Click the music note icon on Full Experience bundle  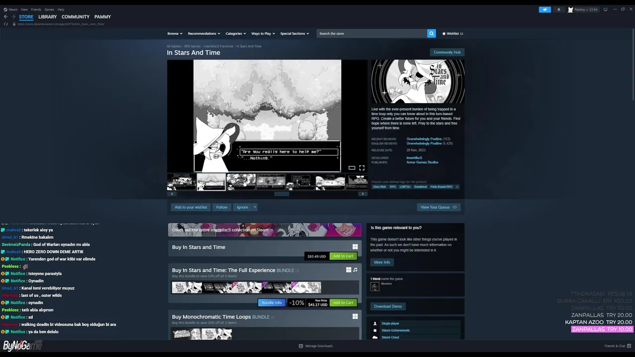point(355,270)
